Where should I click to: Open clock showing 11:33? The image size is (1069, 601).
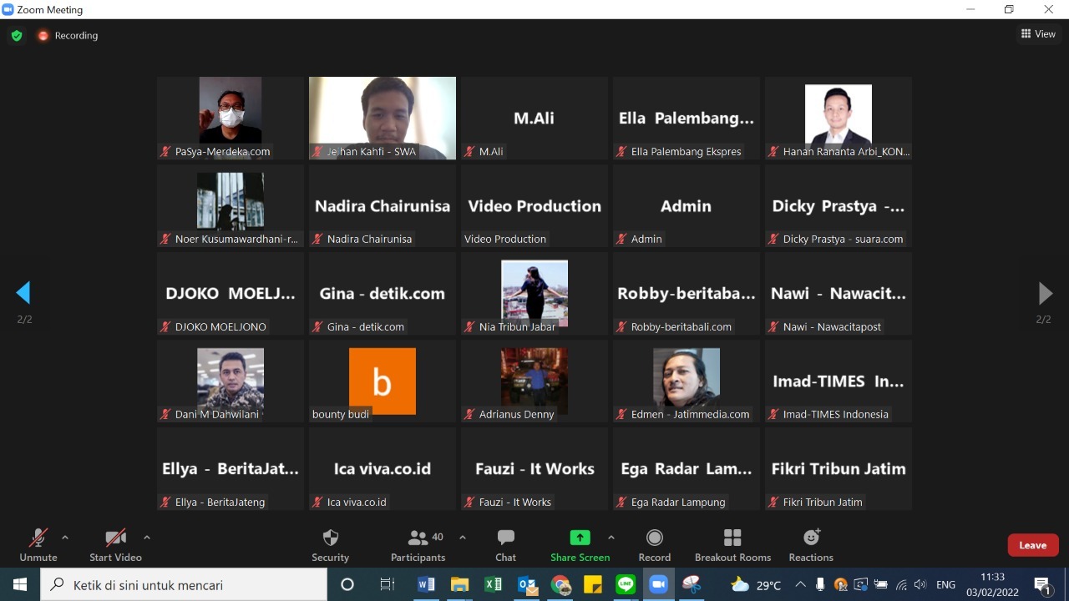tap(992, 584)
